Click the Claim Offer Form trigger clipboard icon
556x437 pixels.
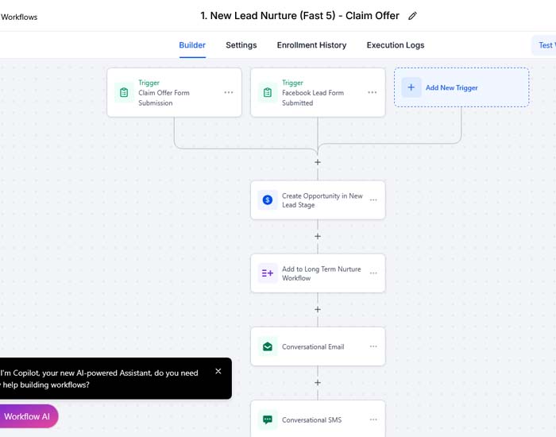tap(124, 93)
